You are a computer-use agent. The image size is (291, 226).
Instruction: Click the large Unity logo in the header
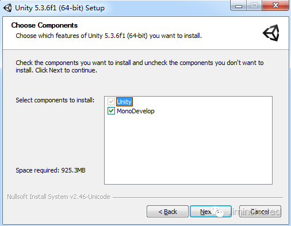point(271,33)
